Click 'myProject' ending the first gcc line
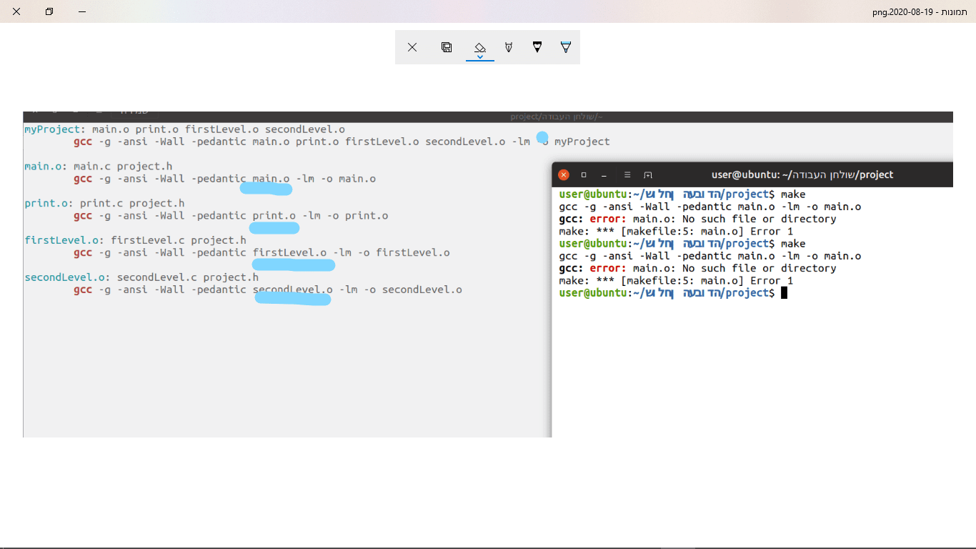The image size is (976, 549). point(582,142)
